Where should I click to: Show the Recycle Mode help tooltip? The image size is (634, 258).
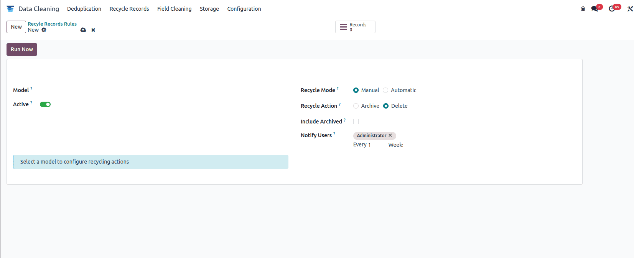(338, 88)
